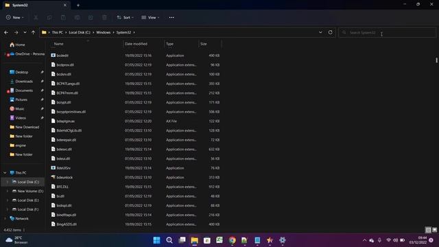
Task: Select the bcdedit application icon
Action: (x=54, y=56)
